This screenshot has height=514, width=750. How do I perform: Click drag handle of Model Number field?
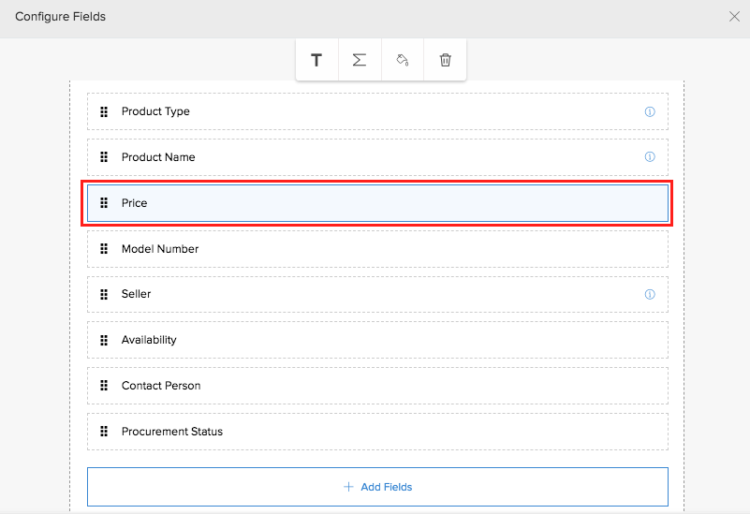click(x=104, y=249)
